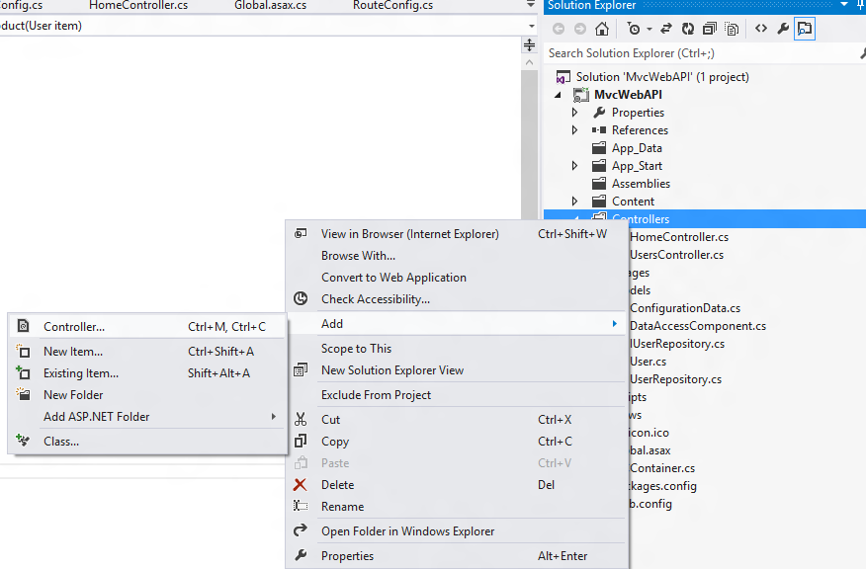The height and width of the screenshot is (569, 866).
Task: Choose View in Browser (Internet Explorer)
Action: [457, 234]
